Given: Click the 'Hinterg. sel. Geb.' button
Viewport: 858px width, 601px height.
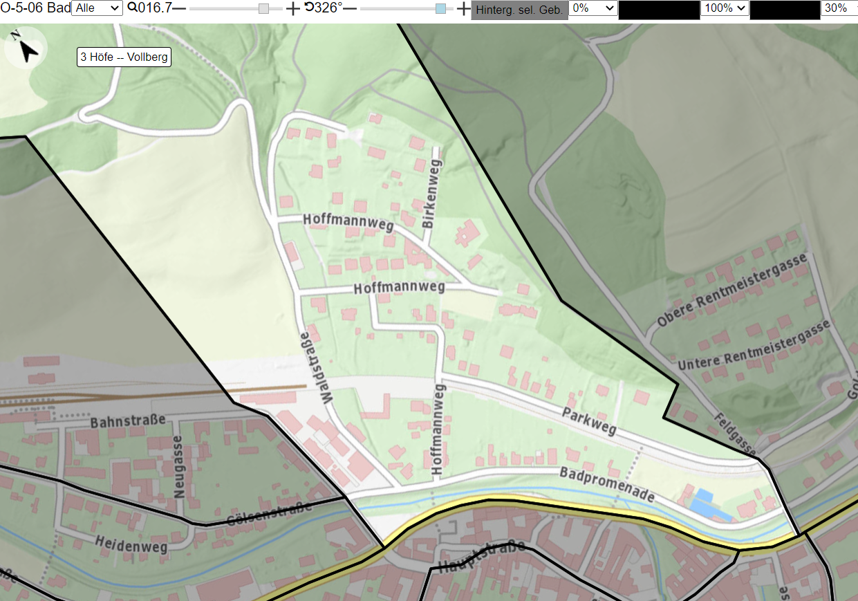Looking at the screenshot, I should 519,10.
